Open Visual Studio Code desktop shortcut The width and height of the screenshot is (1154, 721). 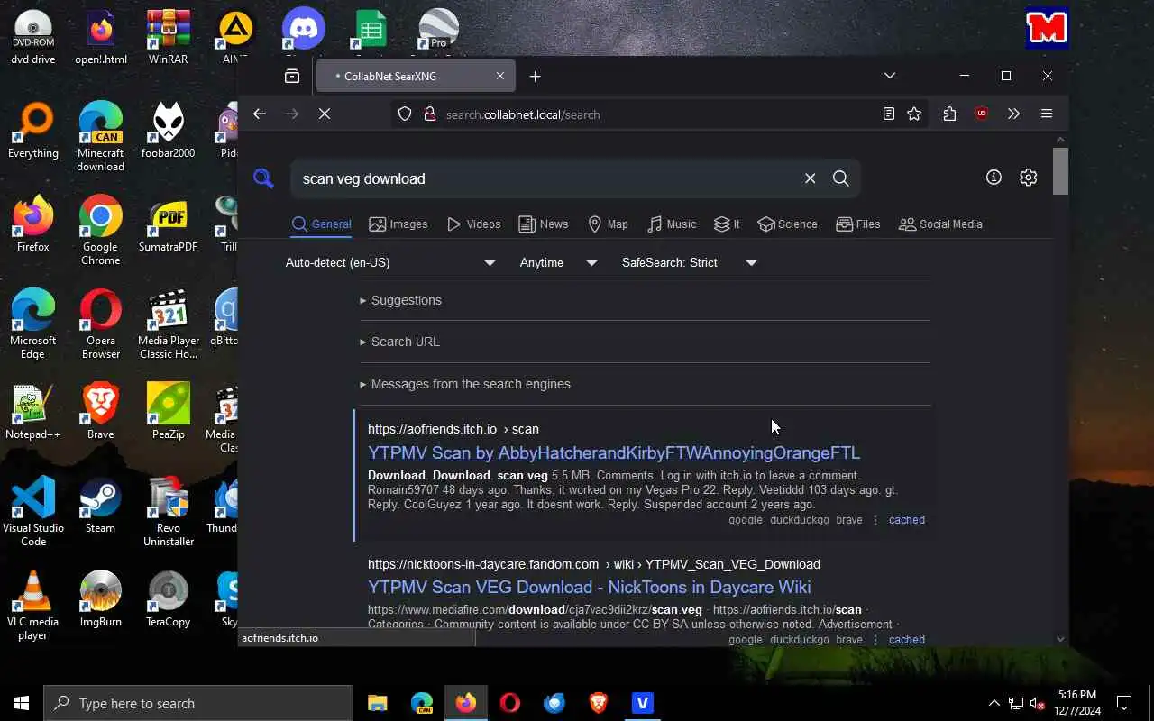point(32,511)
